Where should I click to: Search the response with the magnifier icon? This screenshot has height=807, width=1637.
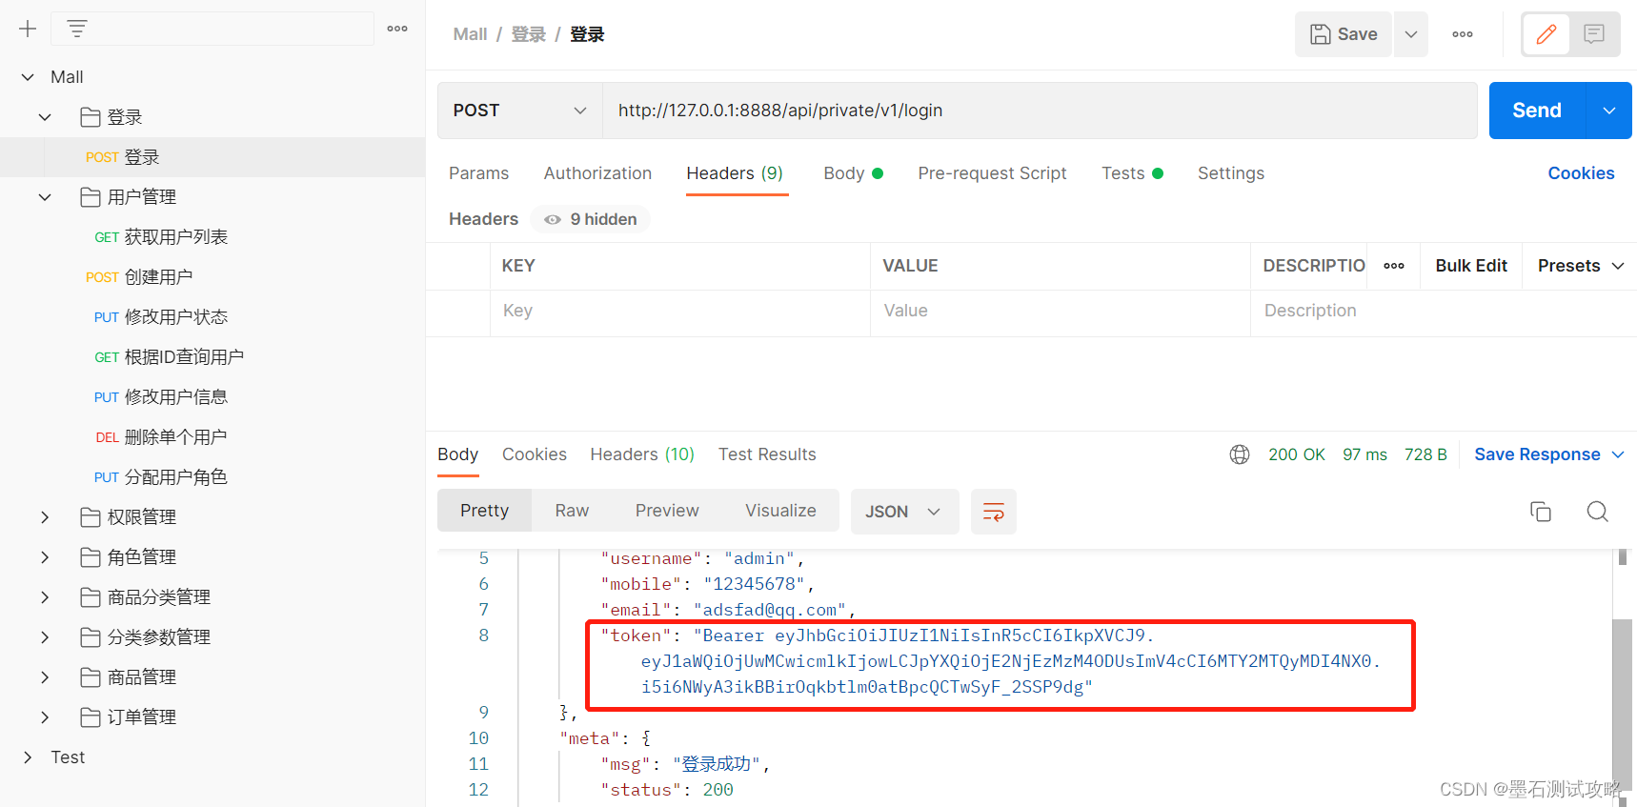coord(1597,512)
